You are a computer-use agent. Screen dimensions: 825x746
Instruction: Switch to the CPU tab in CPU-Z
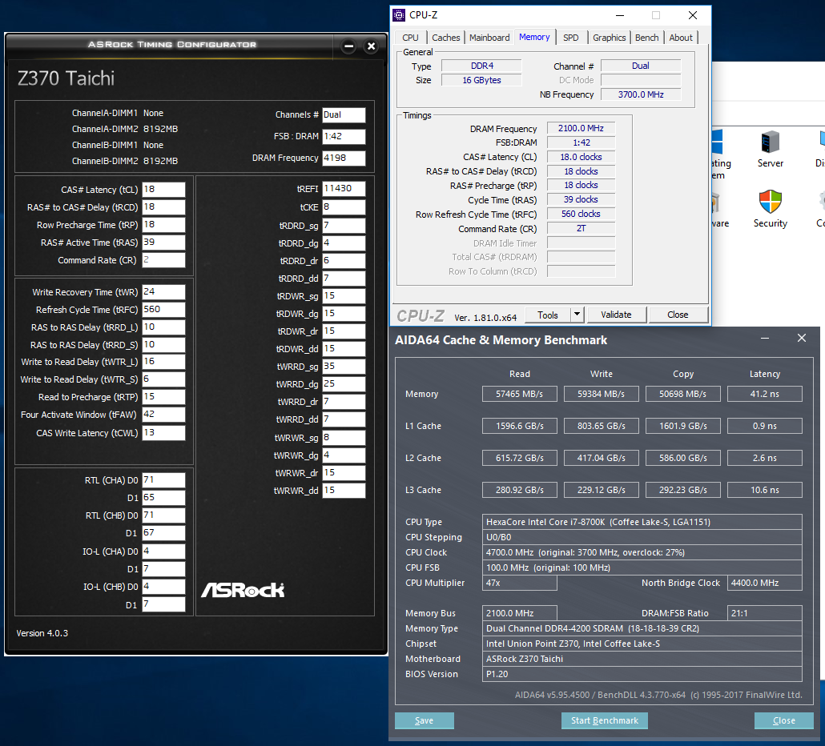pos(410,38)
